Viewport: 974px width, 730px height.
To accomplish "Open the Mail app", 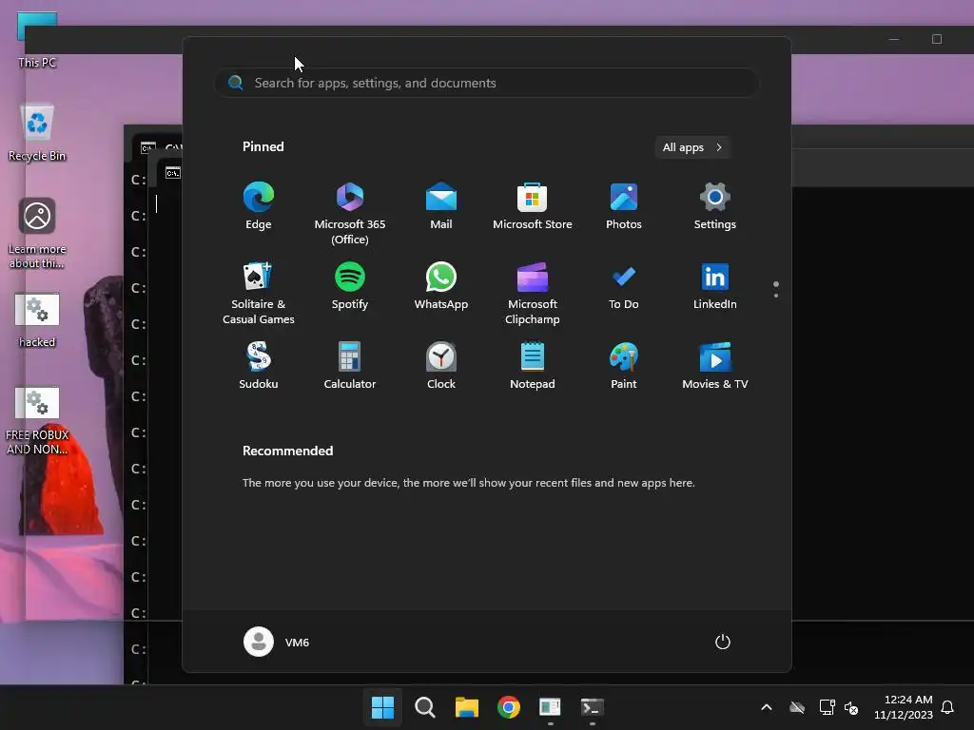I will [x=441, y=206].
